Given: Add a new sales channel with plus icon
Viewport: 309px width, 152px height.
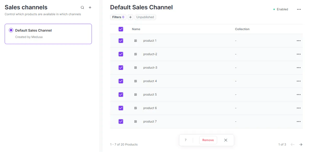Looking at the screenshot, I should pyautogui.click(x=90, y=8).
